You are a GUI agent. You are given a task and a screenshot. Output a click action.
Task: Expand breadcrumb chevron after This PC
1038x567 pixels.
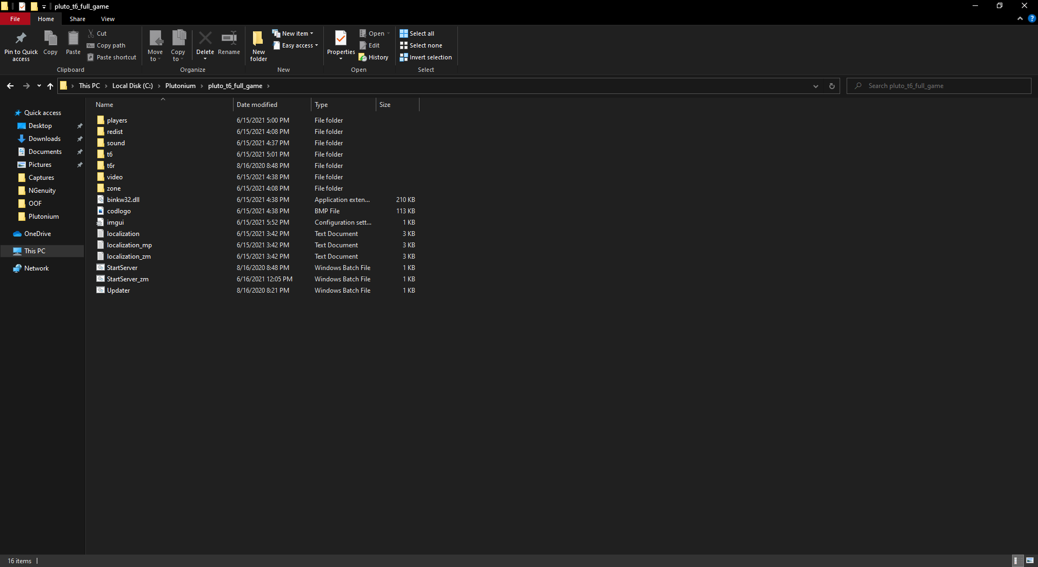[106, 86]
